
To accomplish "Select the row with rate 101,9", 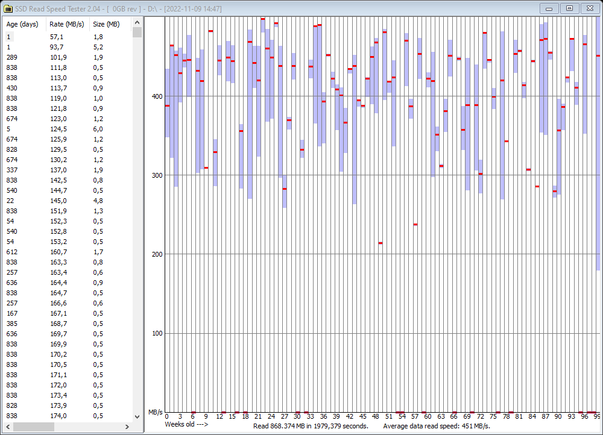I will [x=68, y=57].
